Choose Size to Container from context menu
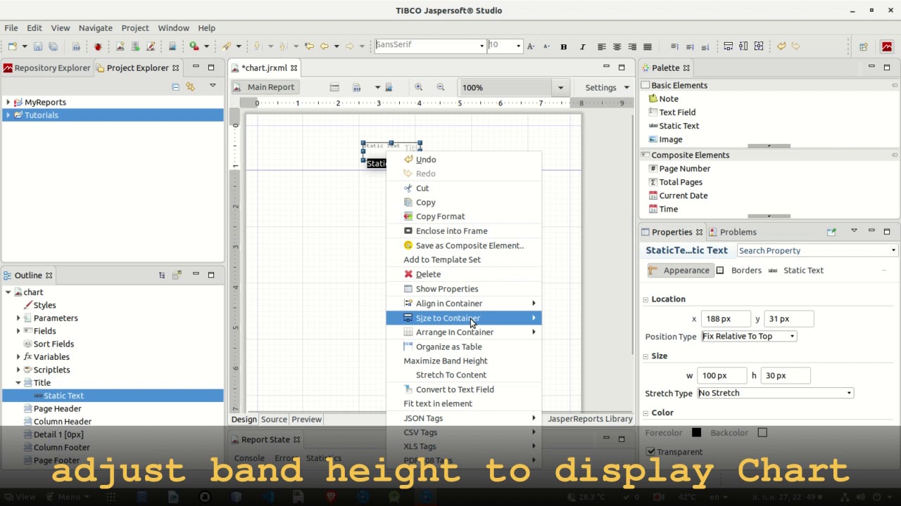The height and width of the screenshot is (506, 901). [x=464, y=318]
